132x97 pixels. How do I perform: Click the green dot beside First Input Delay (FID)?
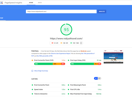69,60
